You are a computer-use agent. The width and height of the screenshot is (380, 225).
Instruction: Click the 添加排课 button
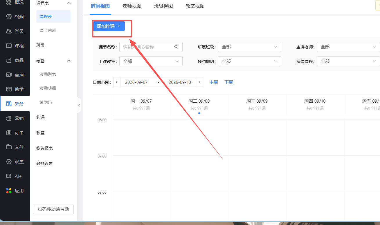pos(109,26)
